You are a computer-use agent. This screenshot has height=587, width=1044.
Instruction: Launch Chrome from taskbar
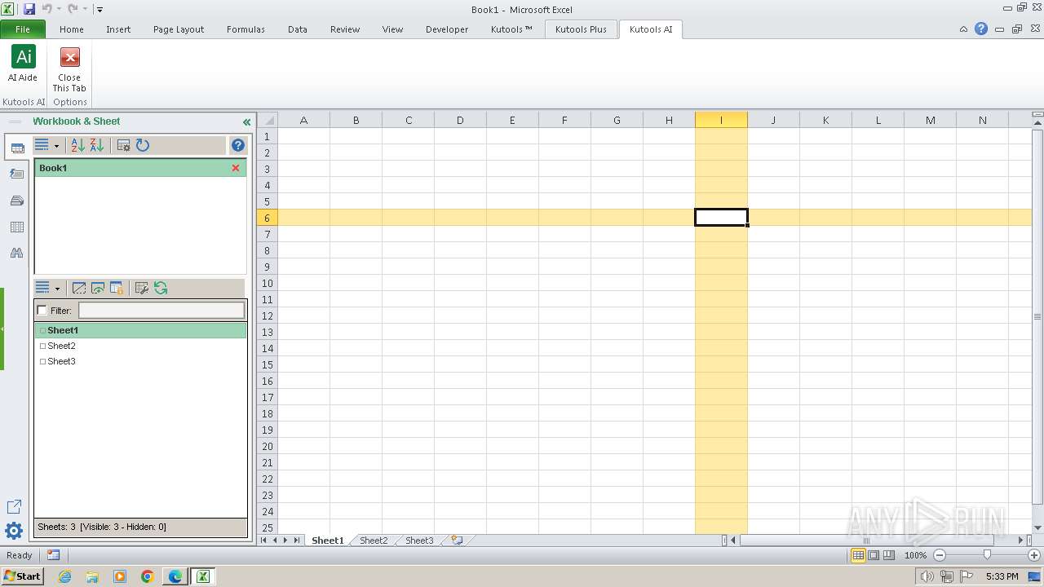tap(148, 576)
